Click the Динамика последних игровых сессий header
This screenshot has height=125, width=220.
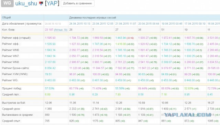tap(92, 17)
